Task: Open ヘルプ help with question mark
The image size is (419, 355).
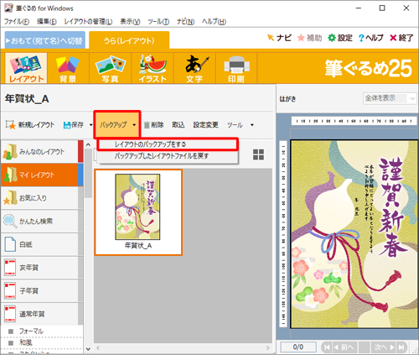Action: [371, 38]
